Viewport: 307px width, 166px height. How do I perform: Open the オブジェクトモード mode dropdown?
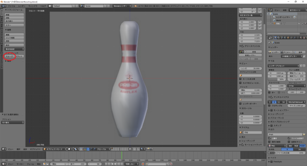click(x=55, y=149)
